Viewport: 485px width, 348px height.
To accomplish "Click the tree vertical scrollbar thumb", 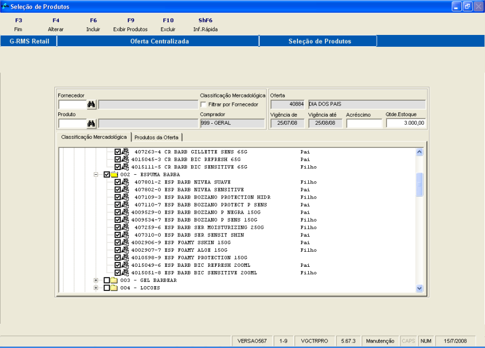I will point(419,184).
